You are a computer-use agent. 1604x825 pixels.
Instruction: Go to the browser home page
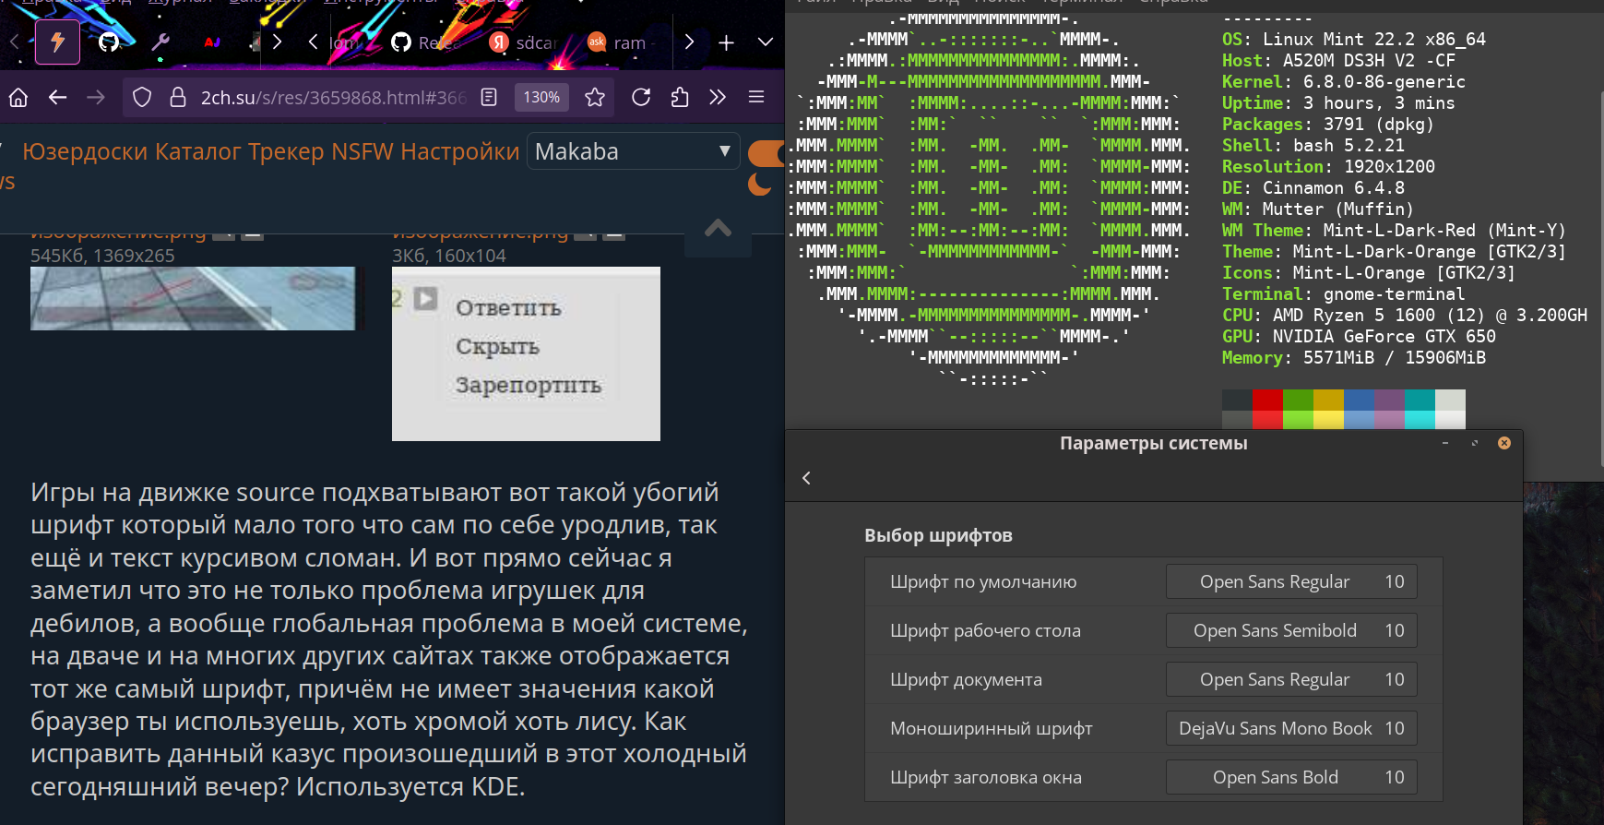coord(18,97)
